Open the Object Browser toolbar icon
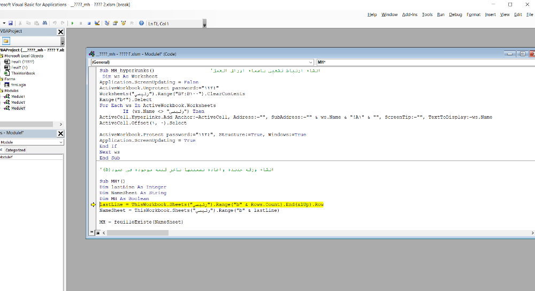Viewport: 535px width, 291px height. pos(124,23)
